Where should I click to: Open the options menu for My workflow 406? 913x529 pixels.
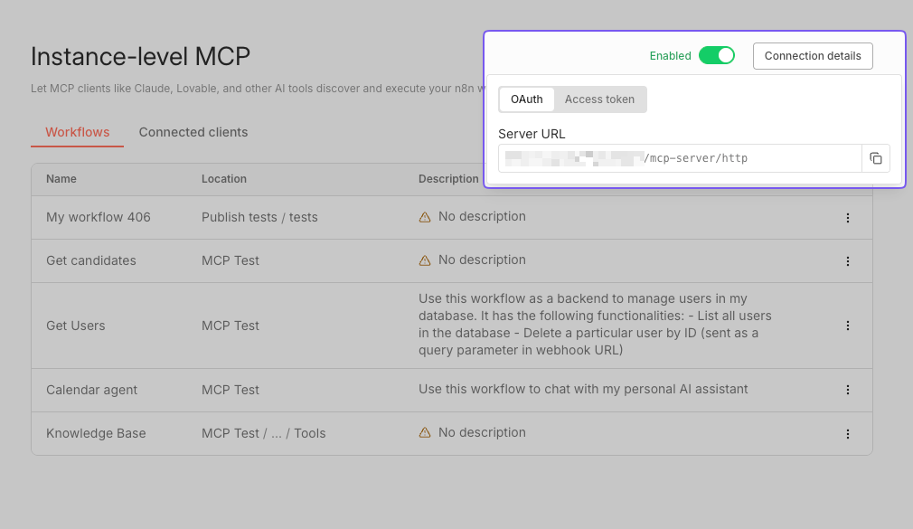tap(847, 217)
